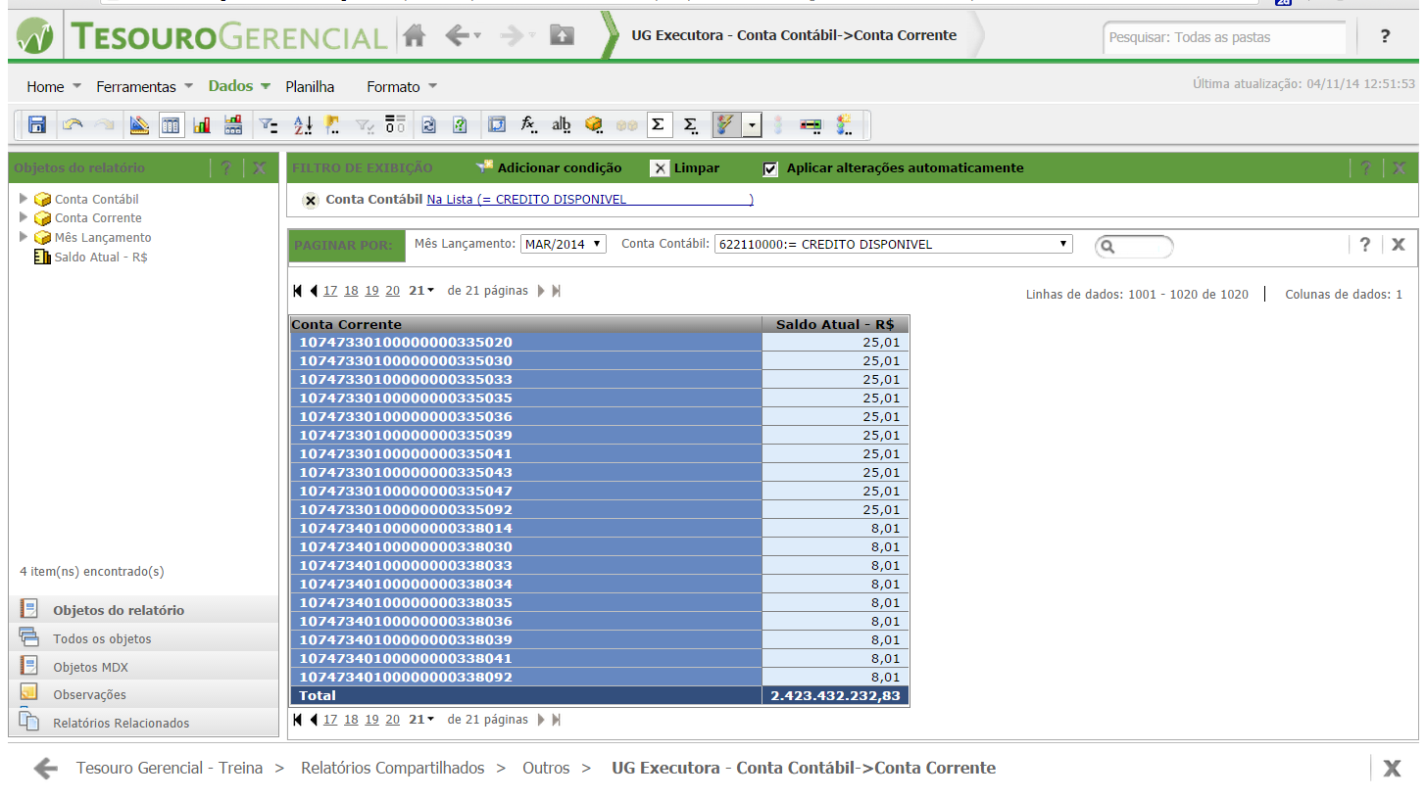Click the 'Outros' breadcrumb link

[546, 768]
